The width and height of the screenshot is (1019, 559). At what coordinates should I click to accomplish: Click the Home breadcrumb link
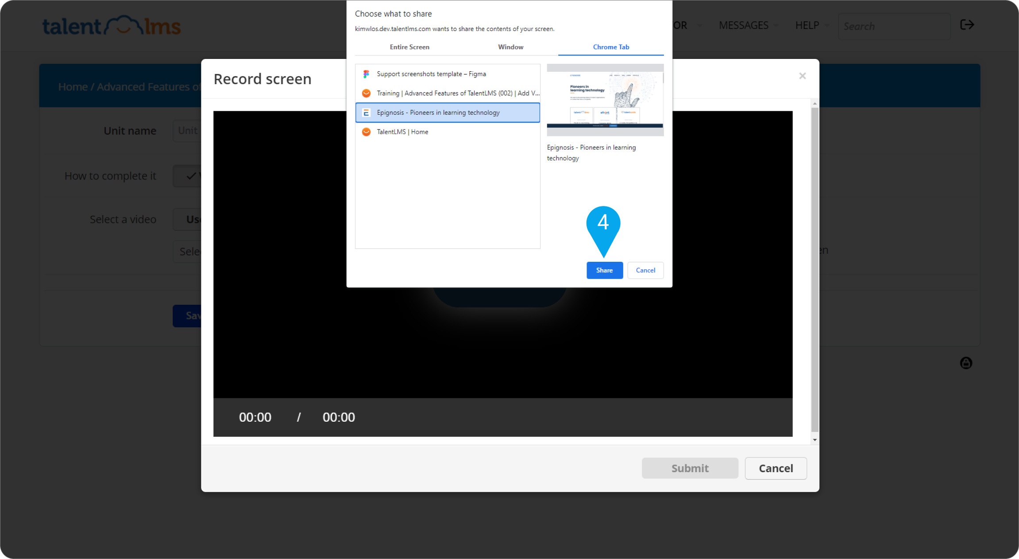(73, 87)
